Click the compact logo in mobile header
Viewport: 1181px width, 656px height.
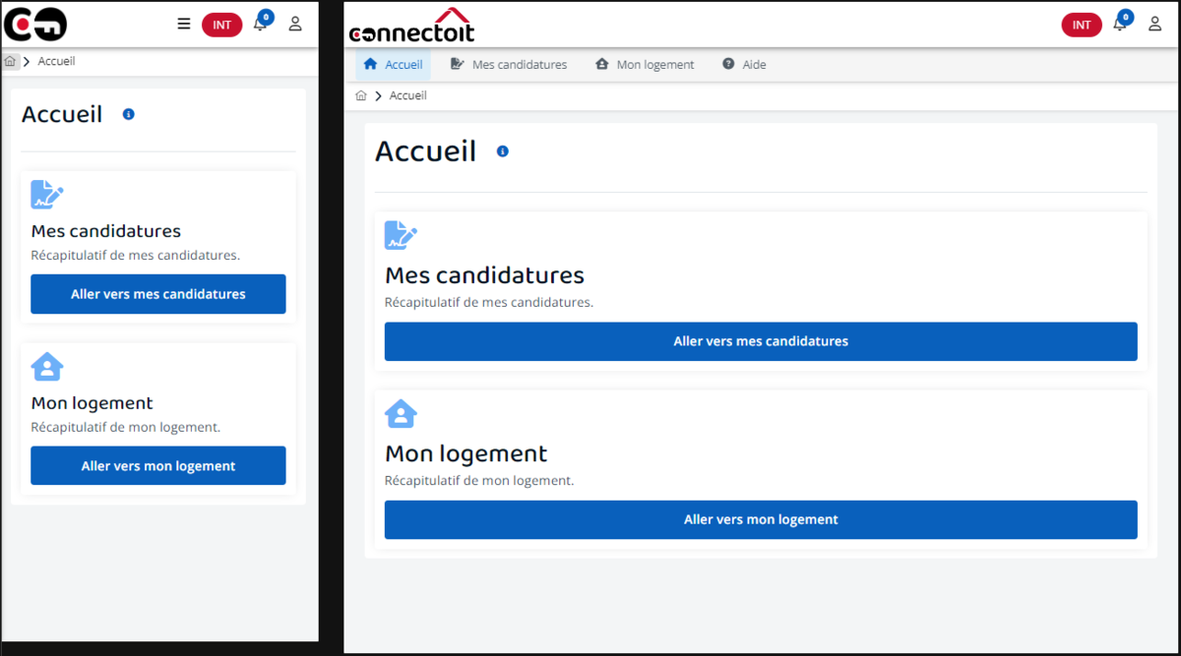click(x=35, y=24)
